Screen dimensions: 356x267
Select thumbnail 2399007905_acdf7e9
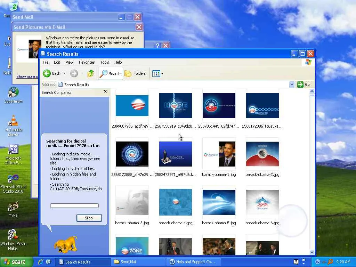click(132, 106)
